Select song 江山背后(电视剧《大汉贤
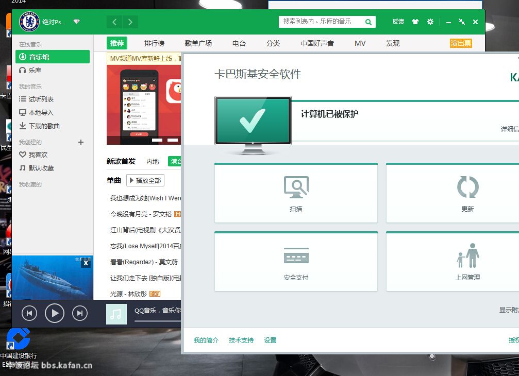Image resolution: width=519 pixels, height=376 pixels. pyautogui.click(x=146, y=230)
